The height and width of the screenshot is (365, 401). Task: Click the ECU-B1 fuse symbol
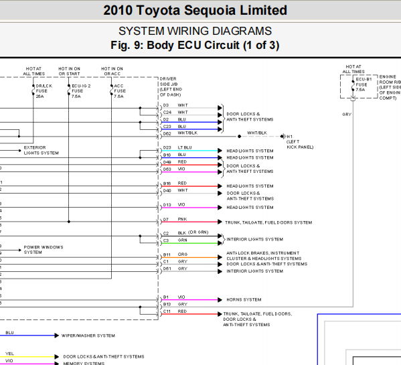point(353,86)
